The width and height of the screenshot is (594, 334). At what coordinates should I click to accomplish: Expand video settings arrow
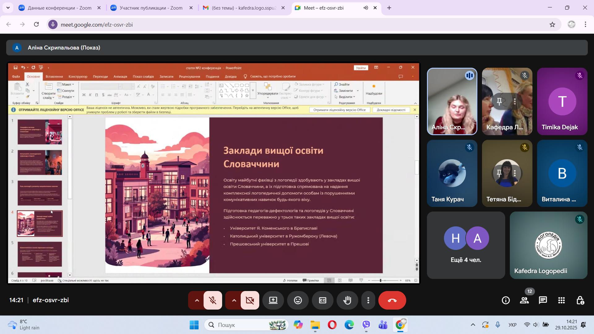(234, 300)
